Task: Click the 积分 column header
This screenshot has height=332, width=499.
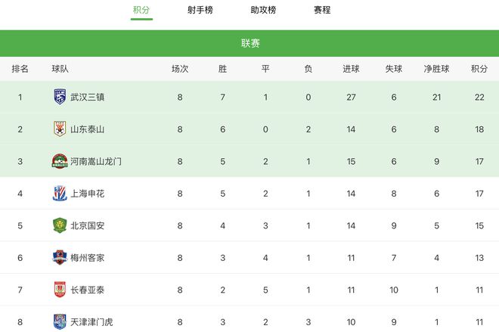Action: [x=479, y=69]
